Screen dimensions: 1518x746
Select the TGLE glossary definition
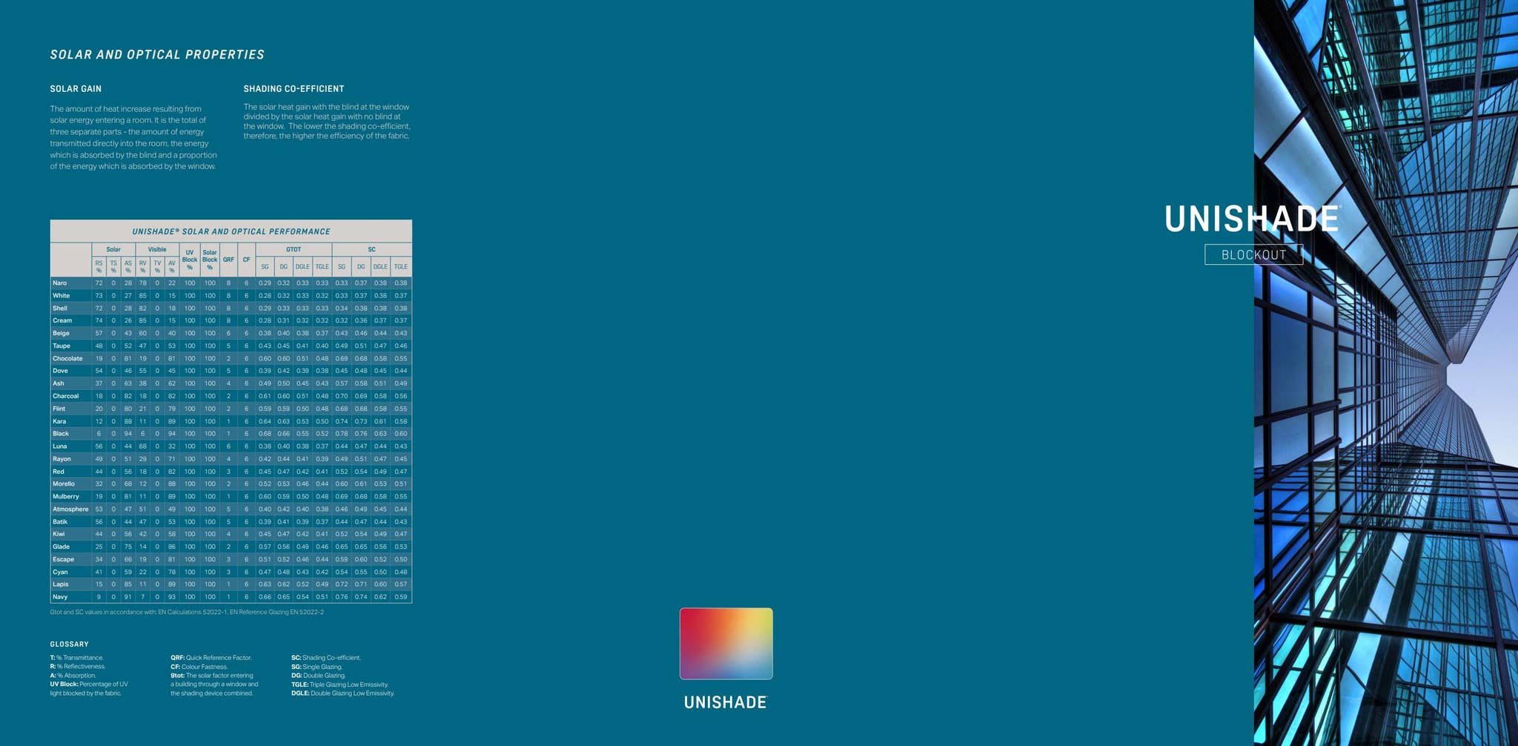pyautogui.click(x=339, y=684)
